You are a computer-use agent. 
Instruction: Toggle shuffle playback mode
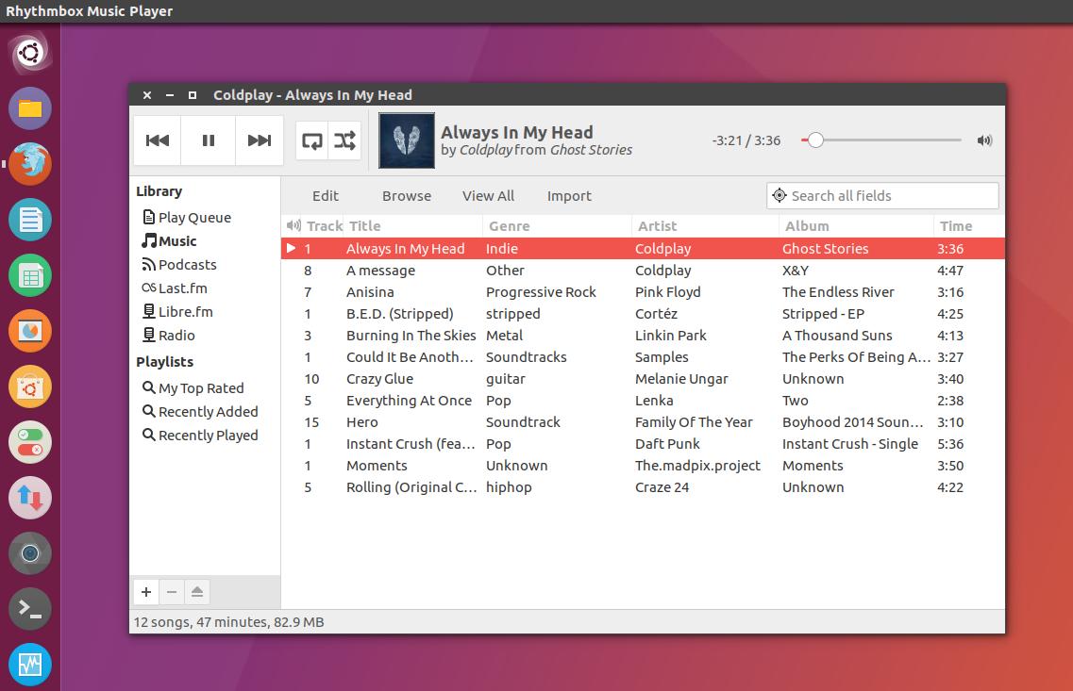(x=345, y=140)
